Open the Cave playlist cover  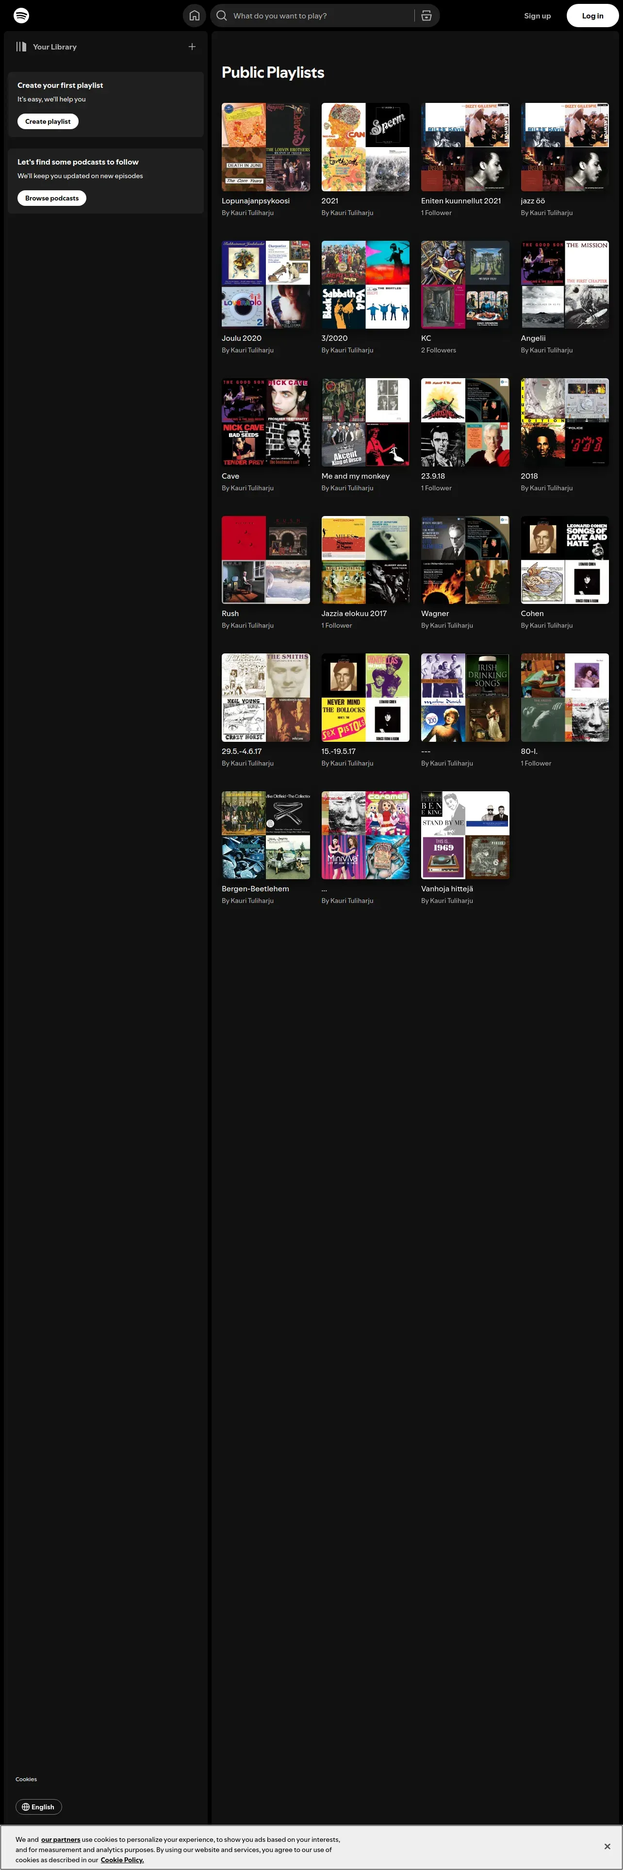tap(265, 422)
